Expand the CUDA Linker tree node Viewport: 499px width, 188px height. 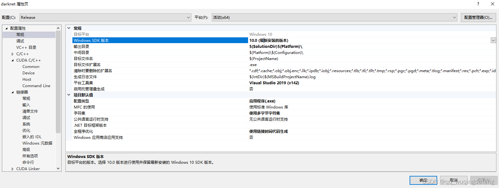point(12,169)
